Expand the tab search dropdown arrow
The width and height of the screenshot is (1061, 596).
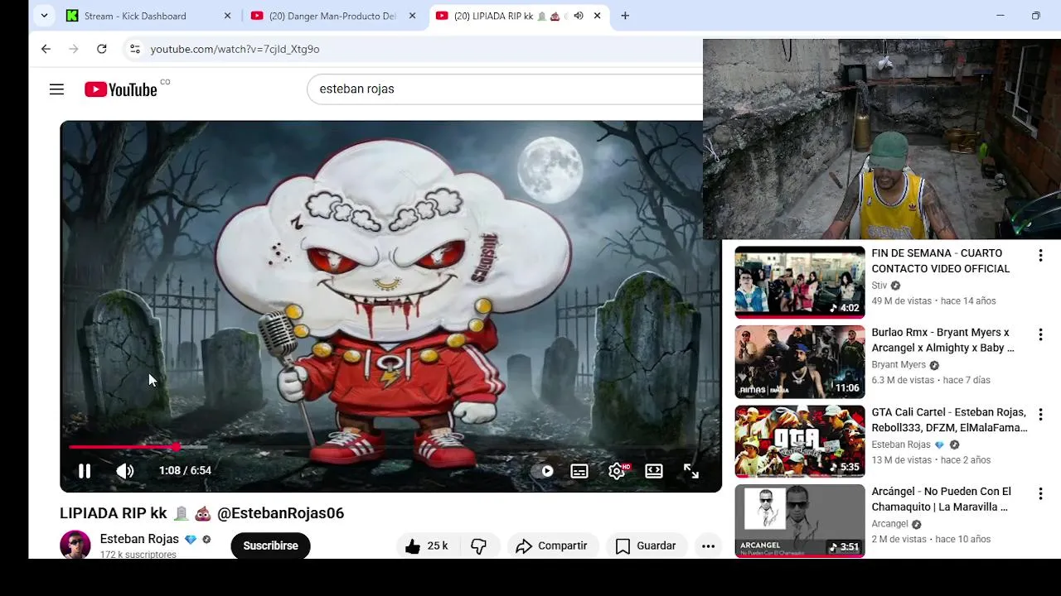click(44, 16)
